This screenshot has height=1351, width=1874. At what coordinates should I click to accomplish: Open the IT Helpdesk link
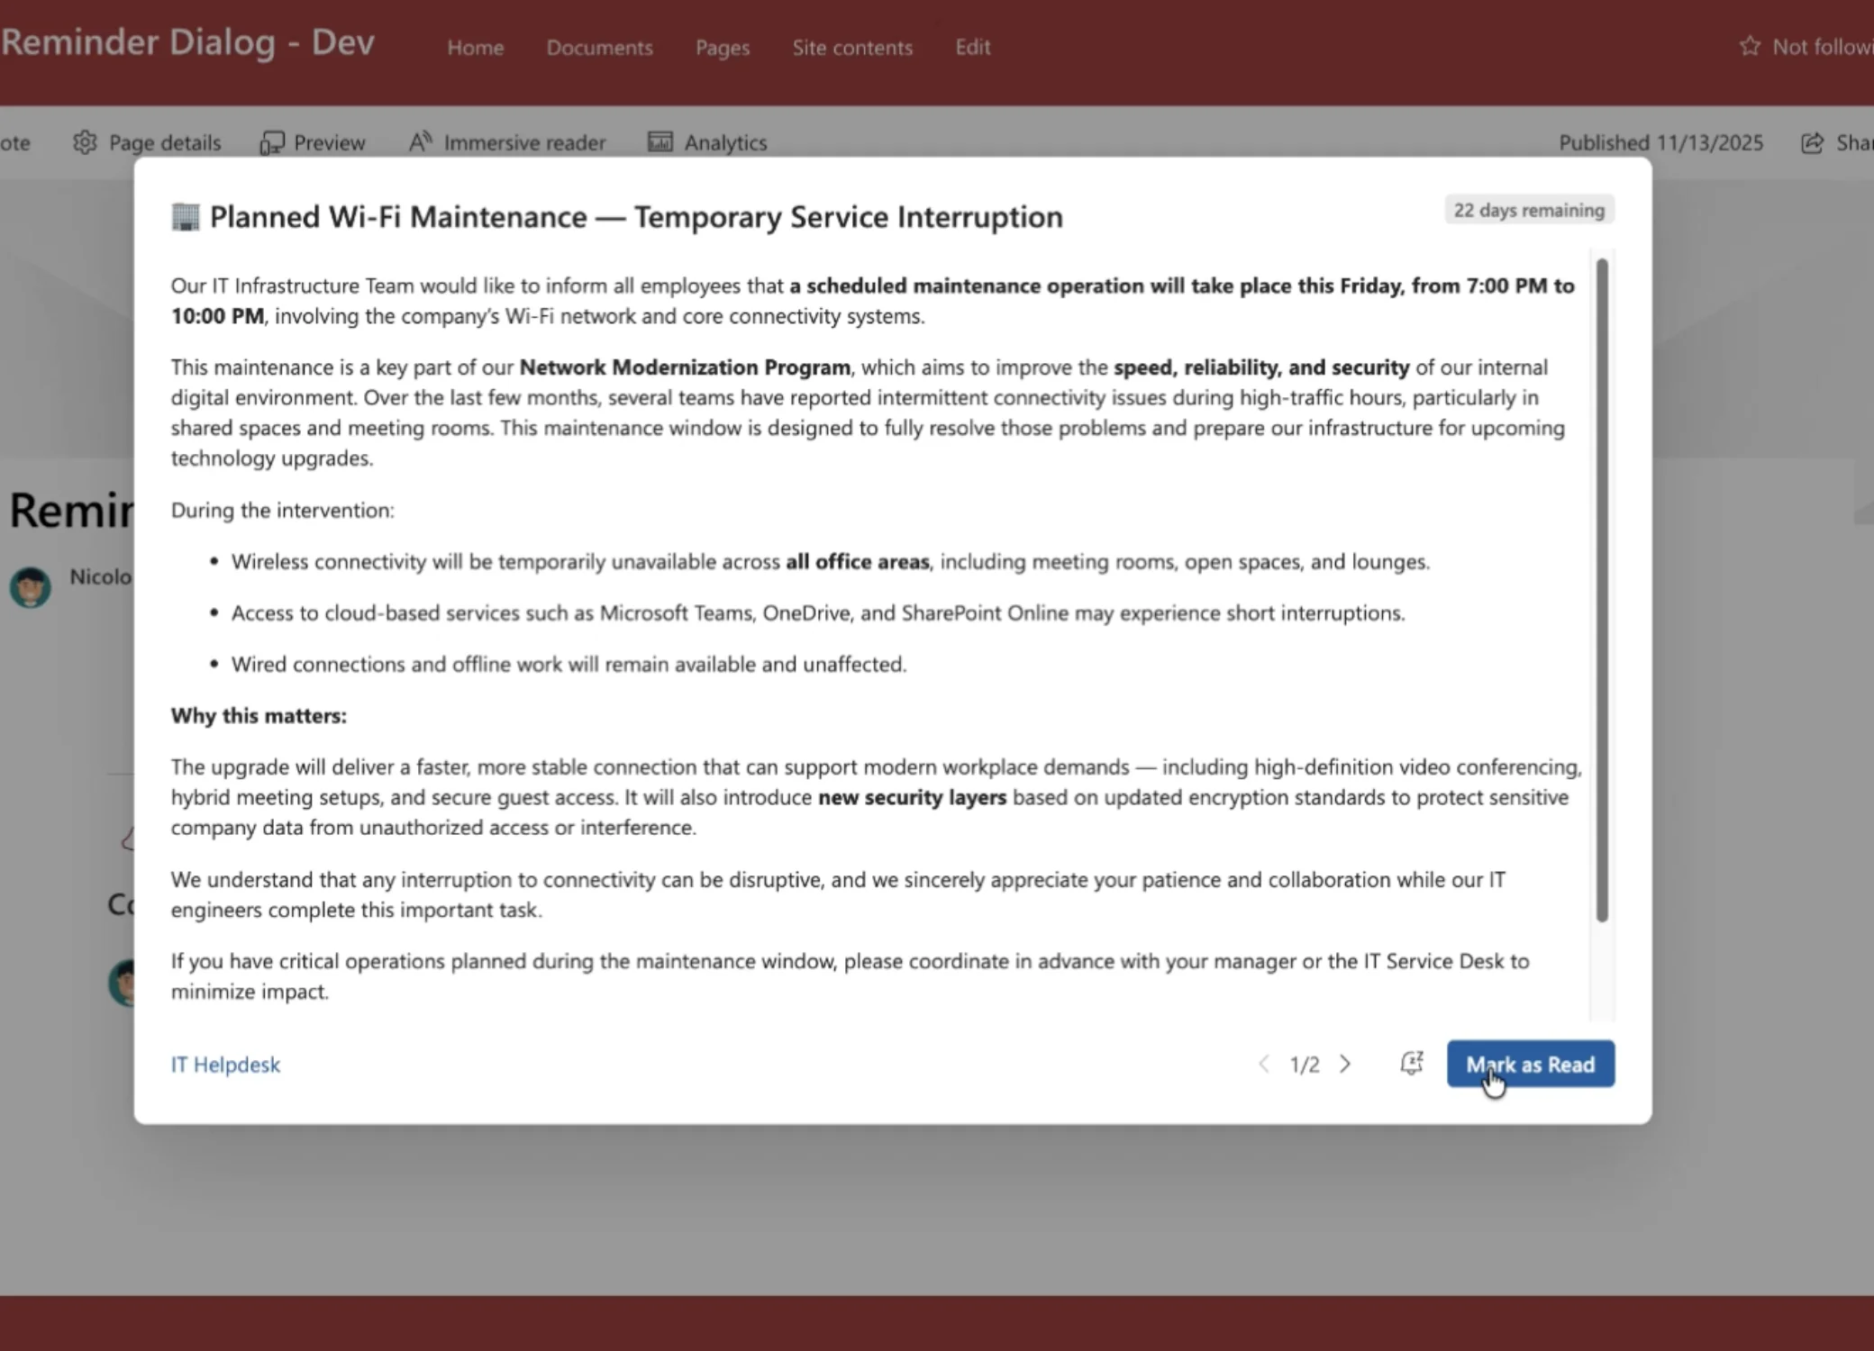224,1064
